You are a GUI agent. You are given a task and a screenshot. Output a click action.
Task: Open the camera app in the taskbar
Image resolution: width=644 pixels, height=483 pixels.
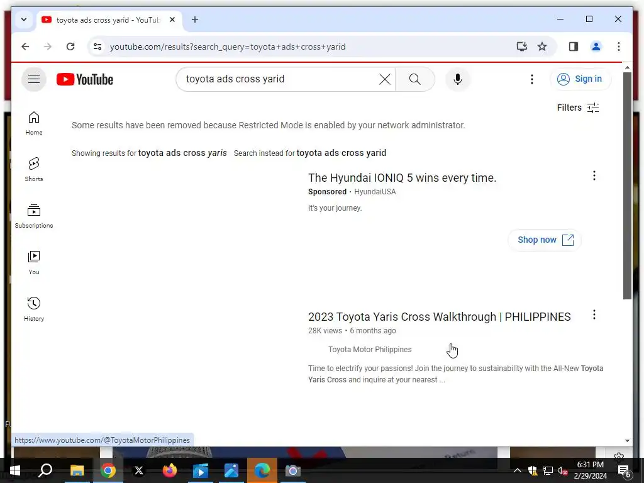tap(292, 470)
